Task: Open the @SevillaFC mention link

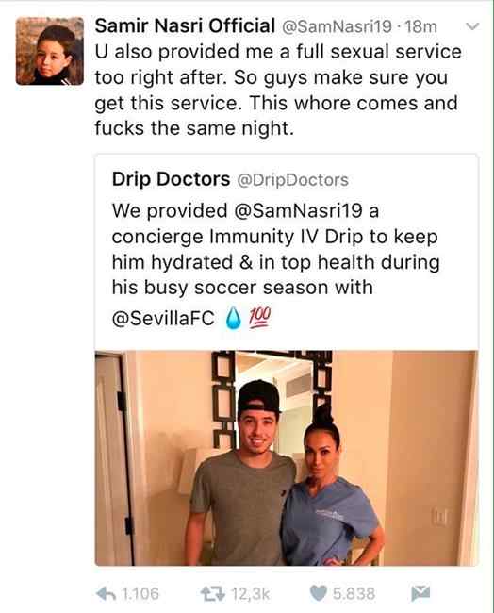Action: pyautogui.click(x=163, y=318)
